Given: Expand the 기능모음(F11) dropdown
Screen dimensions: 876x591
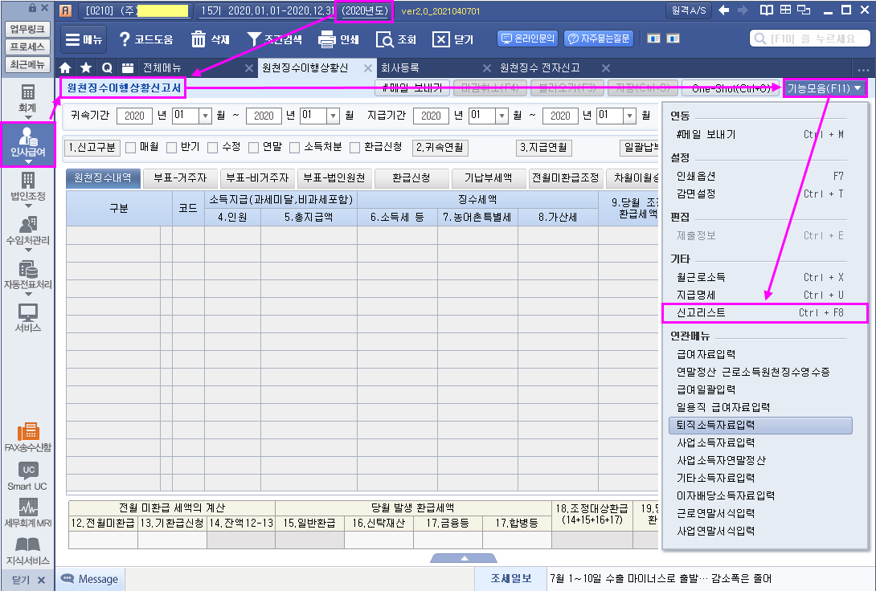Looking at the screenshot, I should coord(825,88).
